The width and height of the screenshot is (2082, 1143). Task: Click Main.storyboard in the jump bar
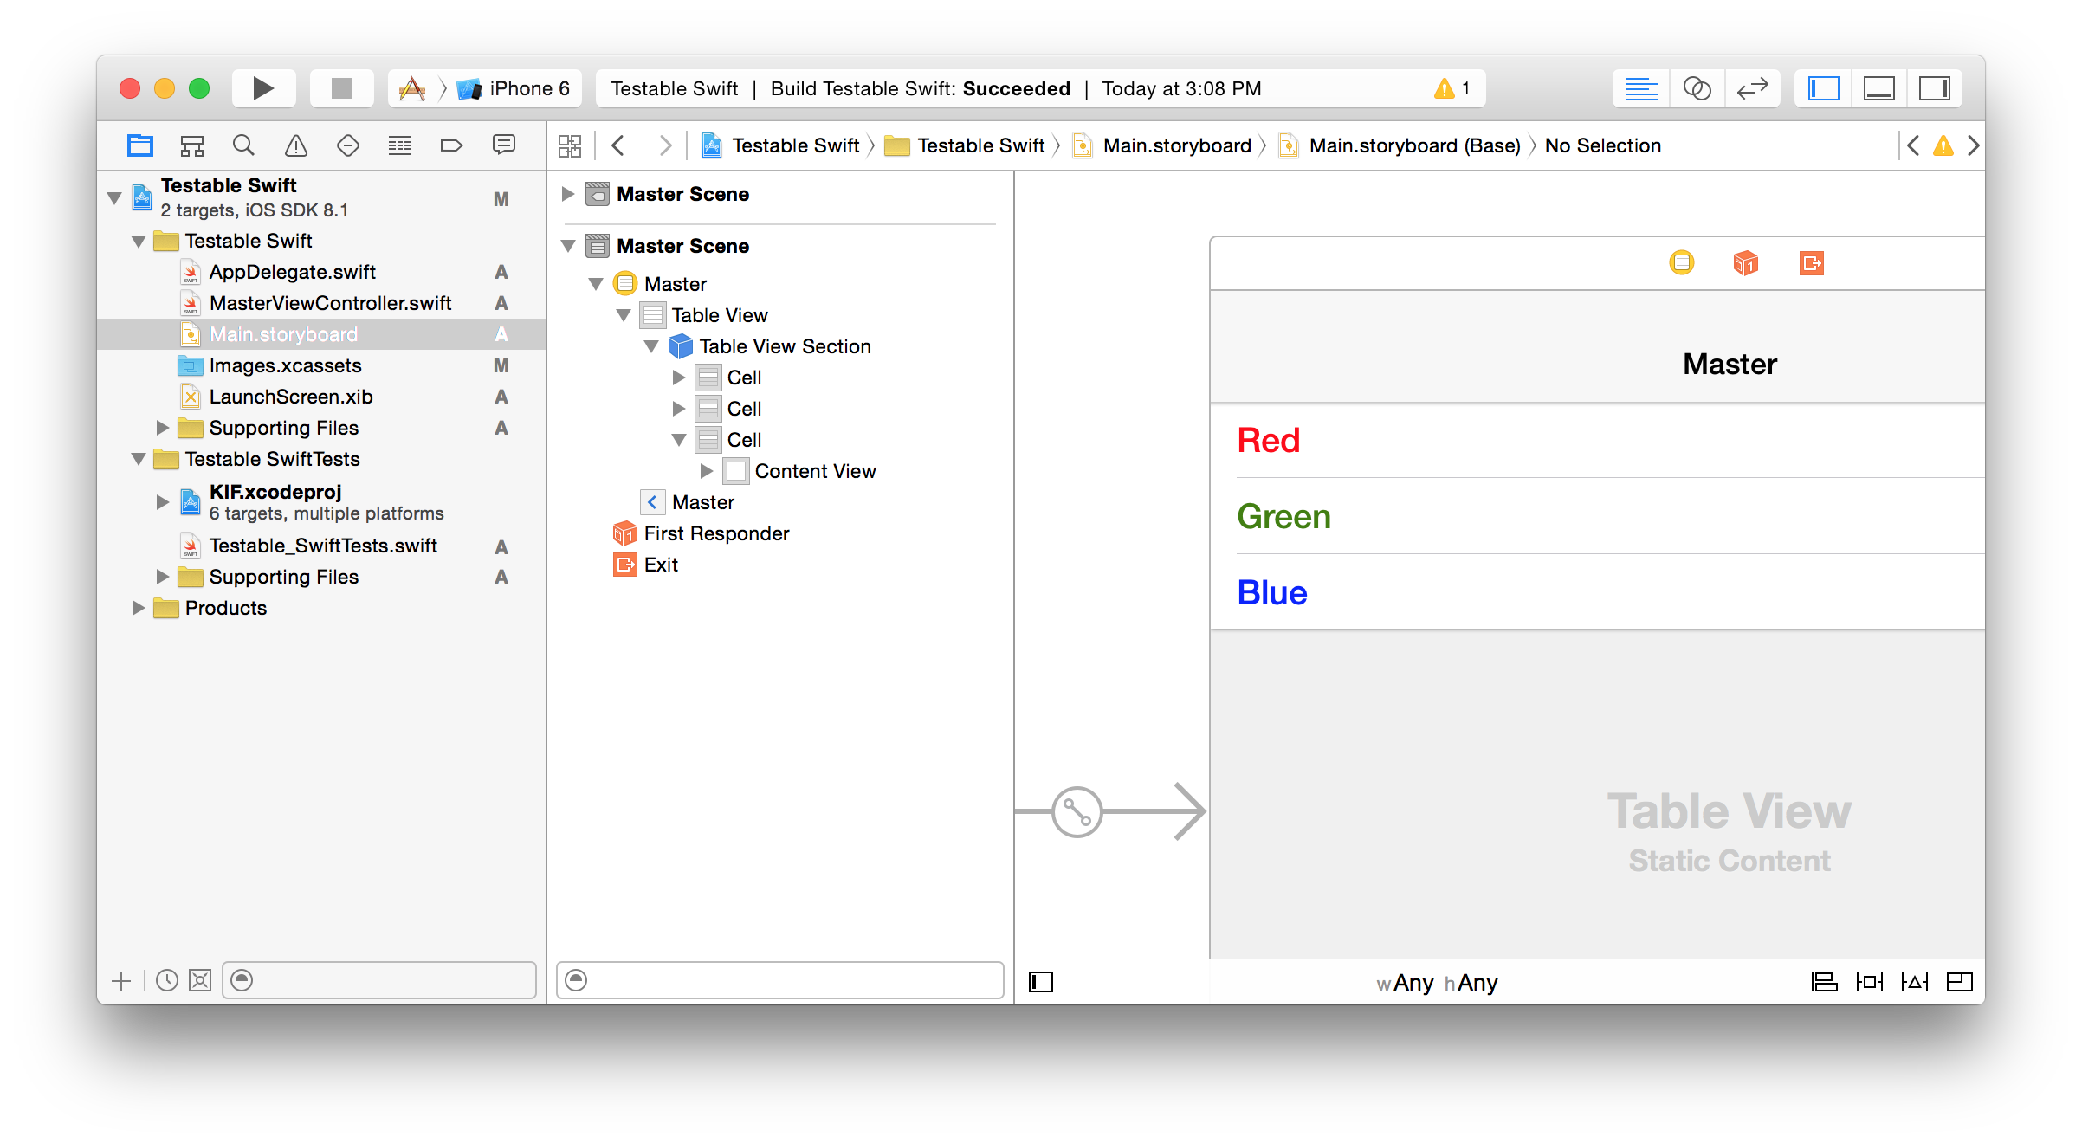tap(1176, 145)
